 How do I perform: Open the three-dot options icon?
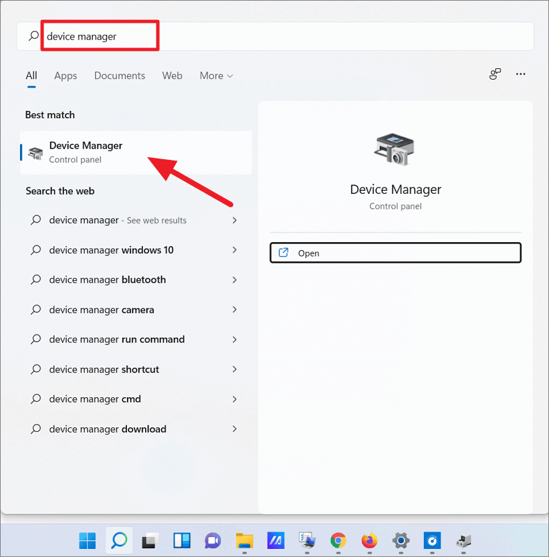pos(521,74)
